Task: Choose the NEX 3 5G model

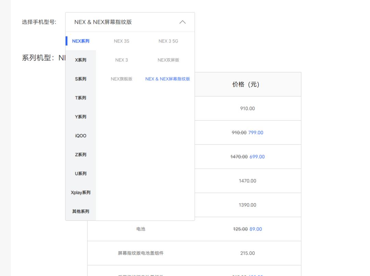Action: tap(168, 41)
